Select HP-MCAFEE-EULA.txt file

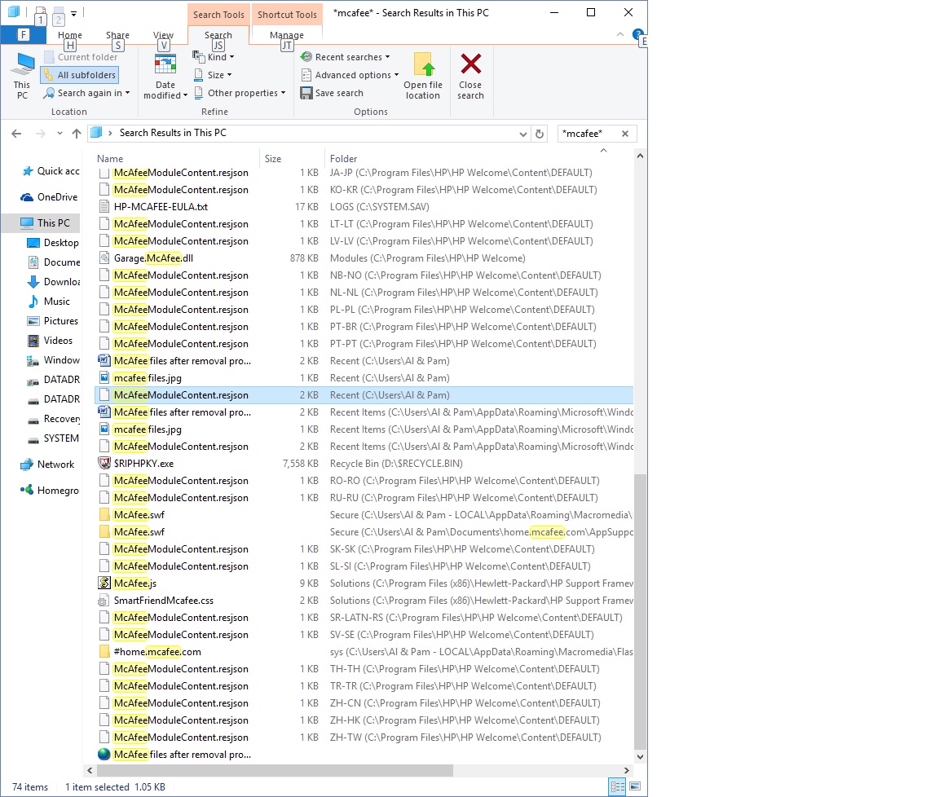tap(161, 207)
